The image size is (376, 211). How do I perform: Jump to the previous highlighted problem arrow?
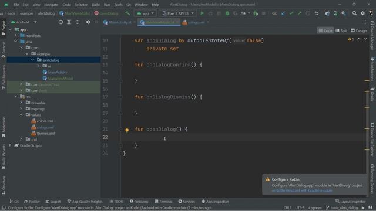coord(359,39)
